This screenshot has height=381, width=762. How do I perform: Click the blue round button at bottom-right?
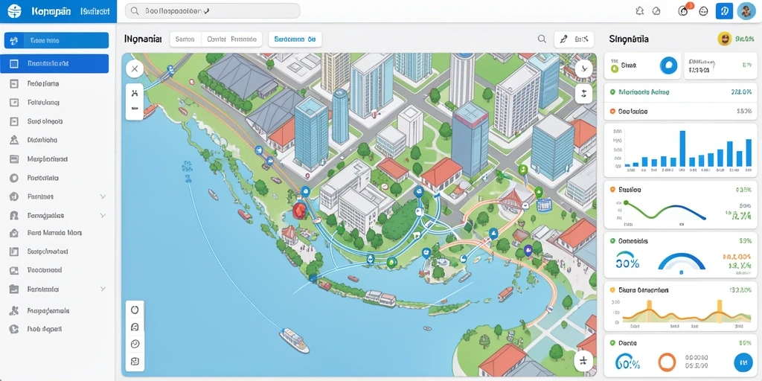742,362
